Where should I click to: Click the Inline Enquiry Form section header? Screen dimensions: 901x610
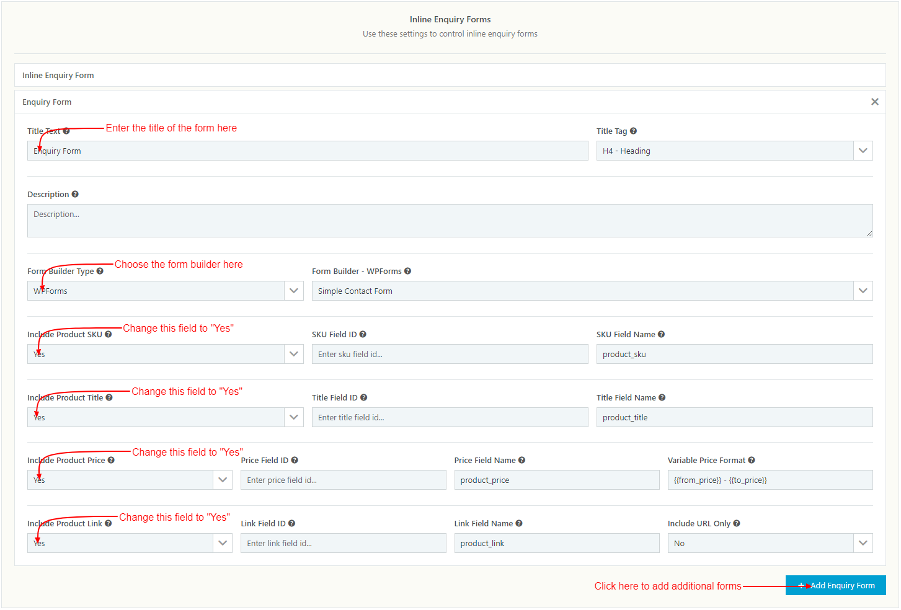pyautogui.click(x=450, y=76)
